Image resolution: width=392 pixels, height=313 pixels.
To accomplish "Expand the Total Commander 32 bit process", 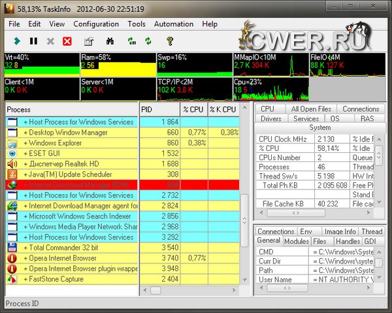I will tap(26, 248).
